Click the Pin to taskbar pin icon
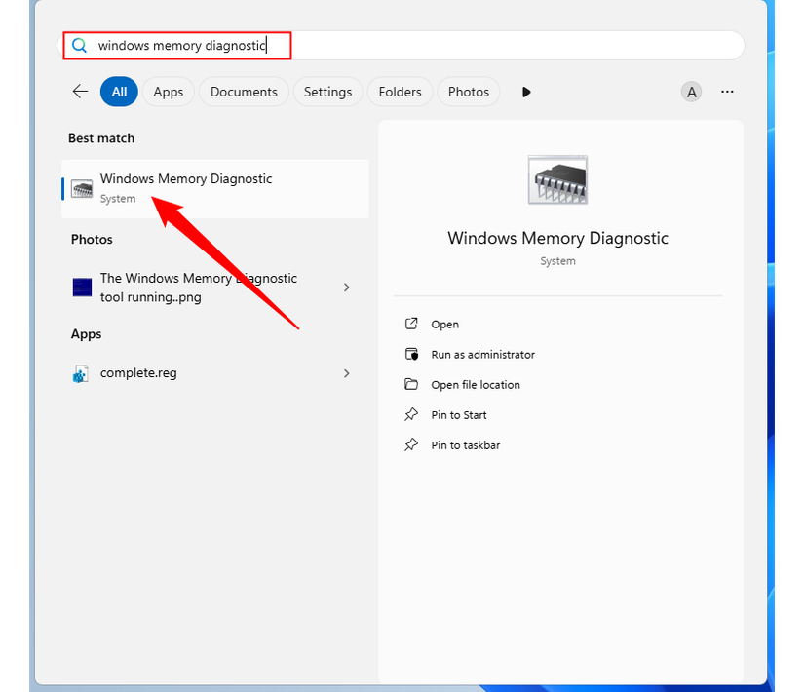This screenshot has width=804, height=692. pyautogui.click(x=412, y=444)
